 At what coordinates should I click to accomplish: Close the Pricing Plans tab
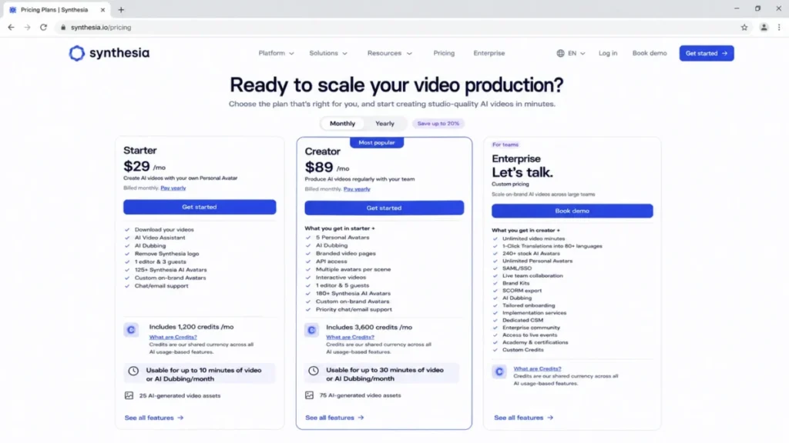click(x=102, y=9)
